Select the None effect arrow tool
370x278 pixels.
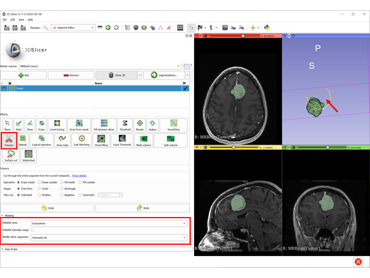(x=8, y=125)
